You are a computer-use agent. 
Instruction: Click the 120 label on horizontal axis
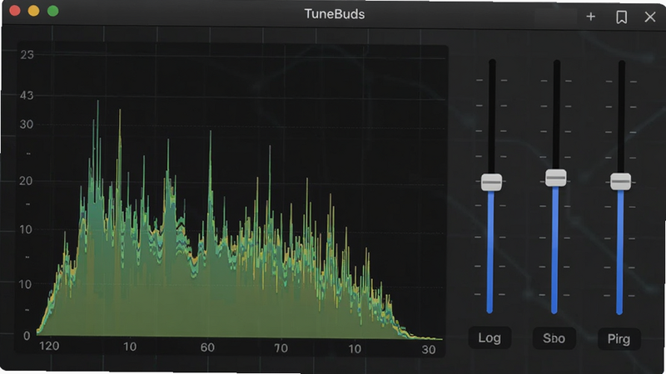click(x=49, y=346)
